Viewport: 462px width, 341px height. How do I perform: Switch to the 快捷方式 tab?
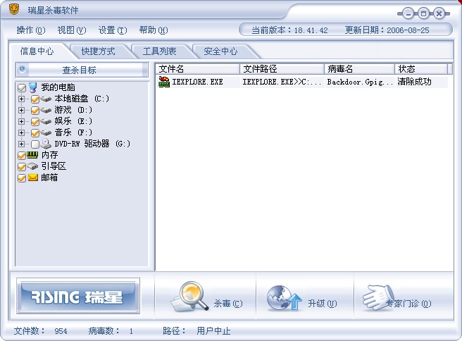coord(98,51)
